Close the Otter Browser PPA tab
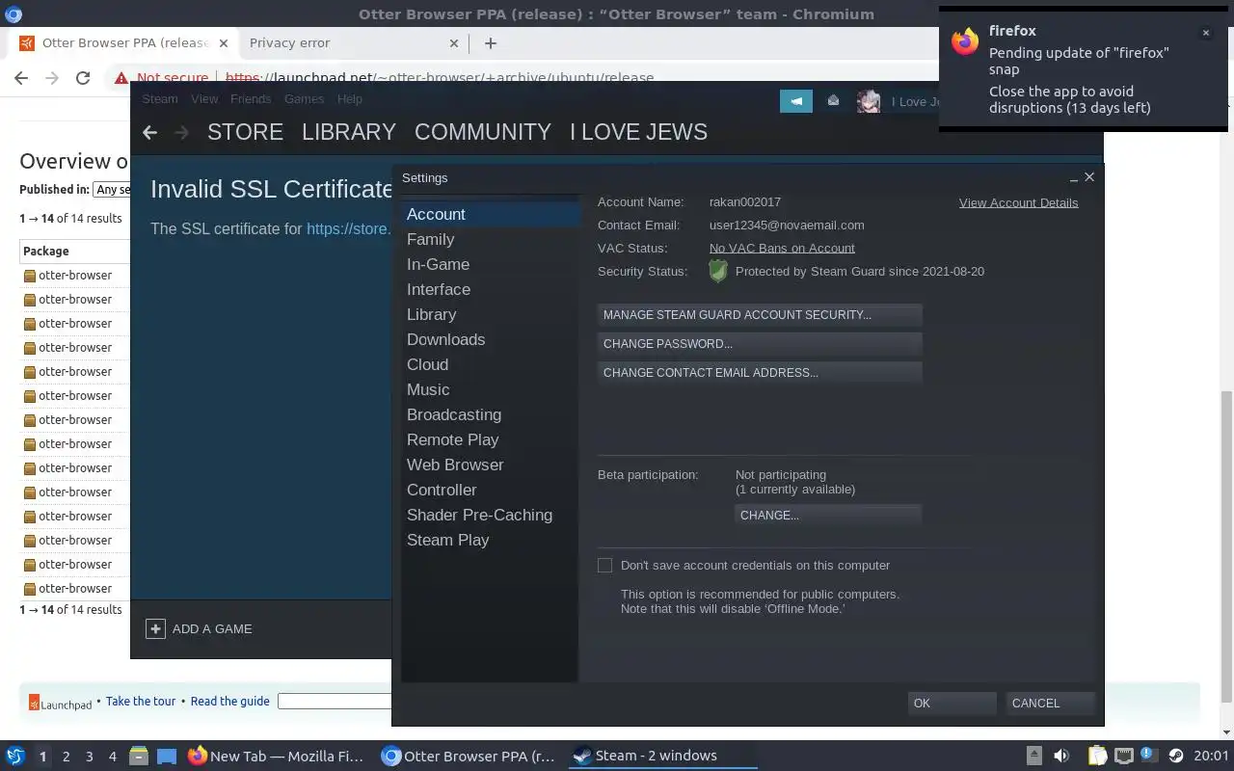Image resolution: width=1234 pixels, height=771 pixels. point(223,42)
